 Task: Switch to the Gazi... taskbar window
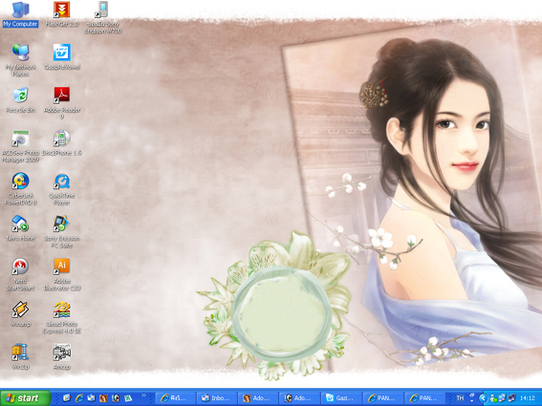tap(341, 398)
